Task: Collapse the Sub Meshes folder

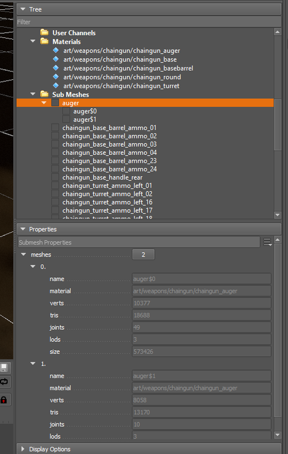Action: pyautogui.click(x=33, y=94)
